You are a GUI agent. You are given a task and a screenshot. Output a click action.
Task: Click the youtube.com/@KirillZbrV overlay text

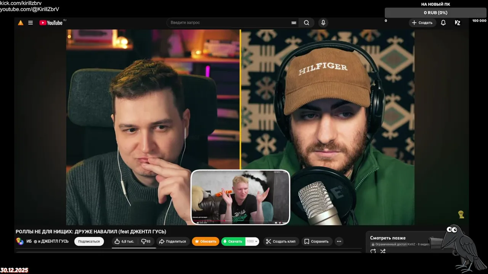coord(29,9)
